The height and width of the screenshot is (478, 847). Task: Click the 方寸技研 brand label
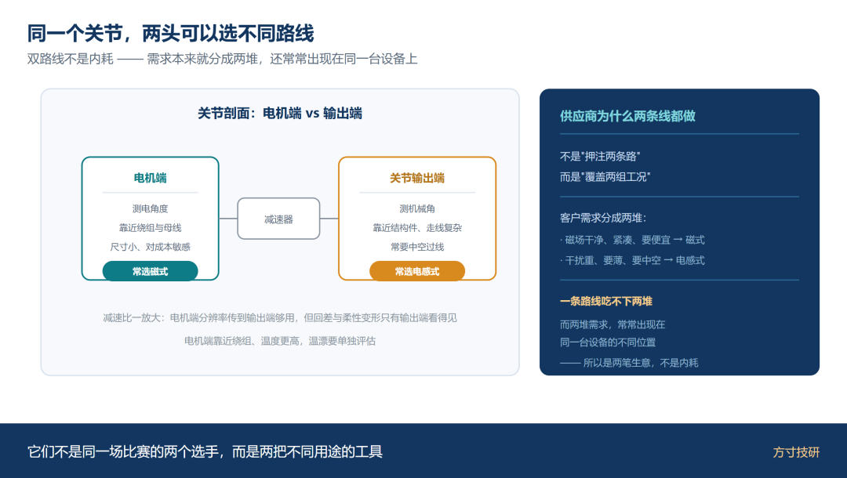[x=796, y=452]
